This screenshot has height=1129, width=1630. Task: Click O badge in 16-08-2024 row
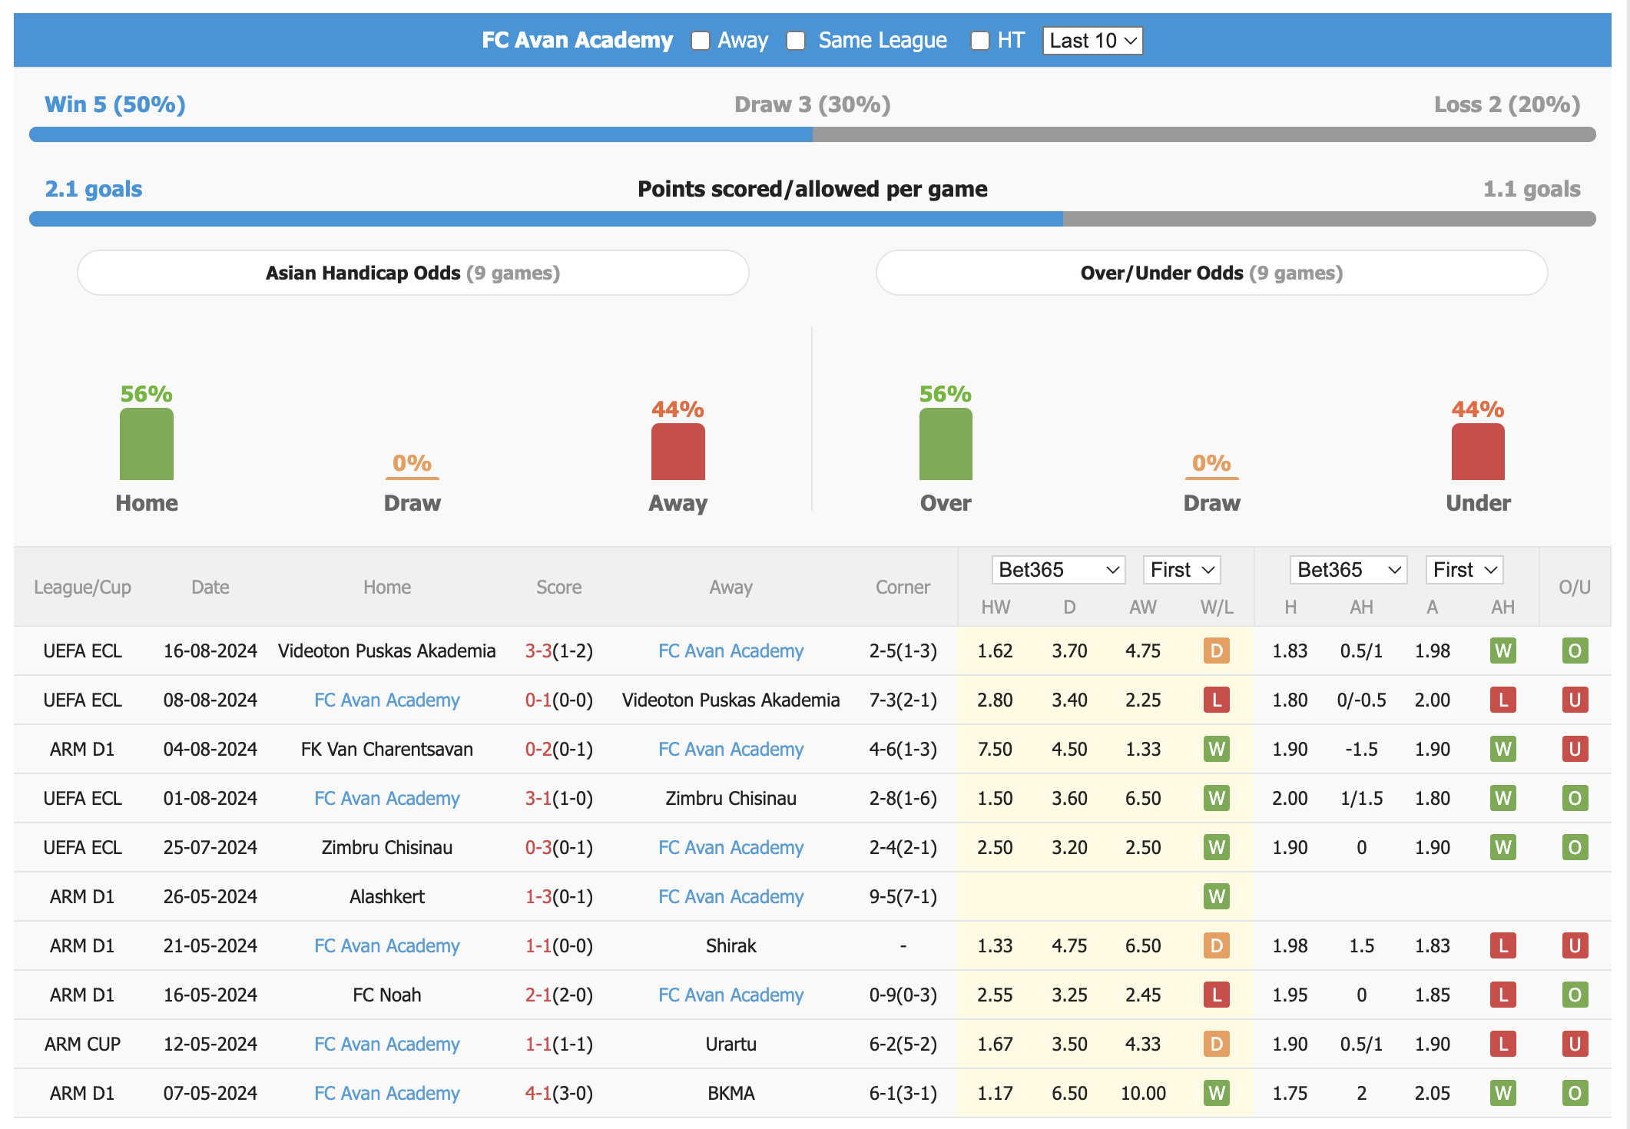pos(1575,651)
